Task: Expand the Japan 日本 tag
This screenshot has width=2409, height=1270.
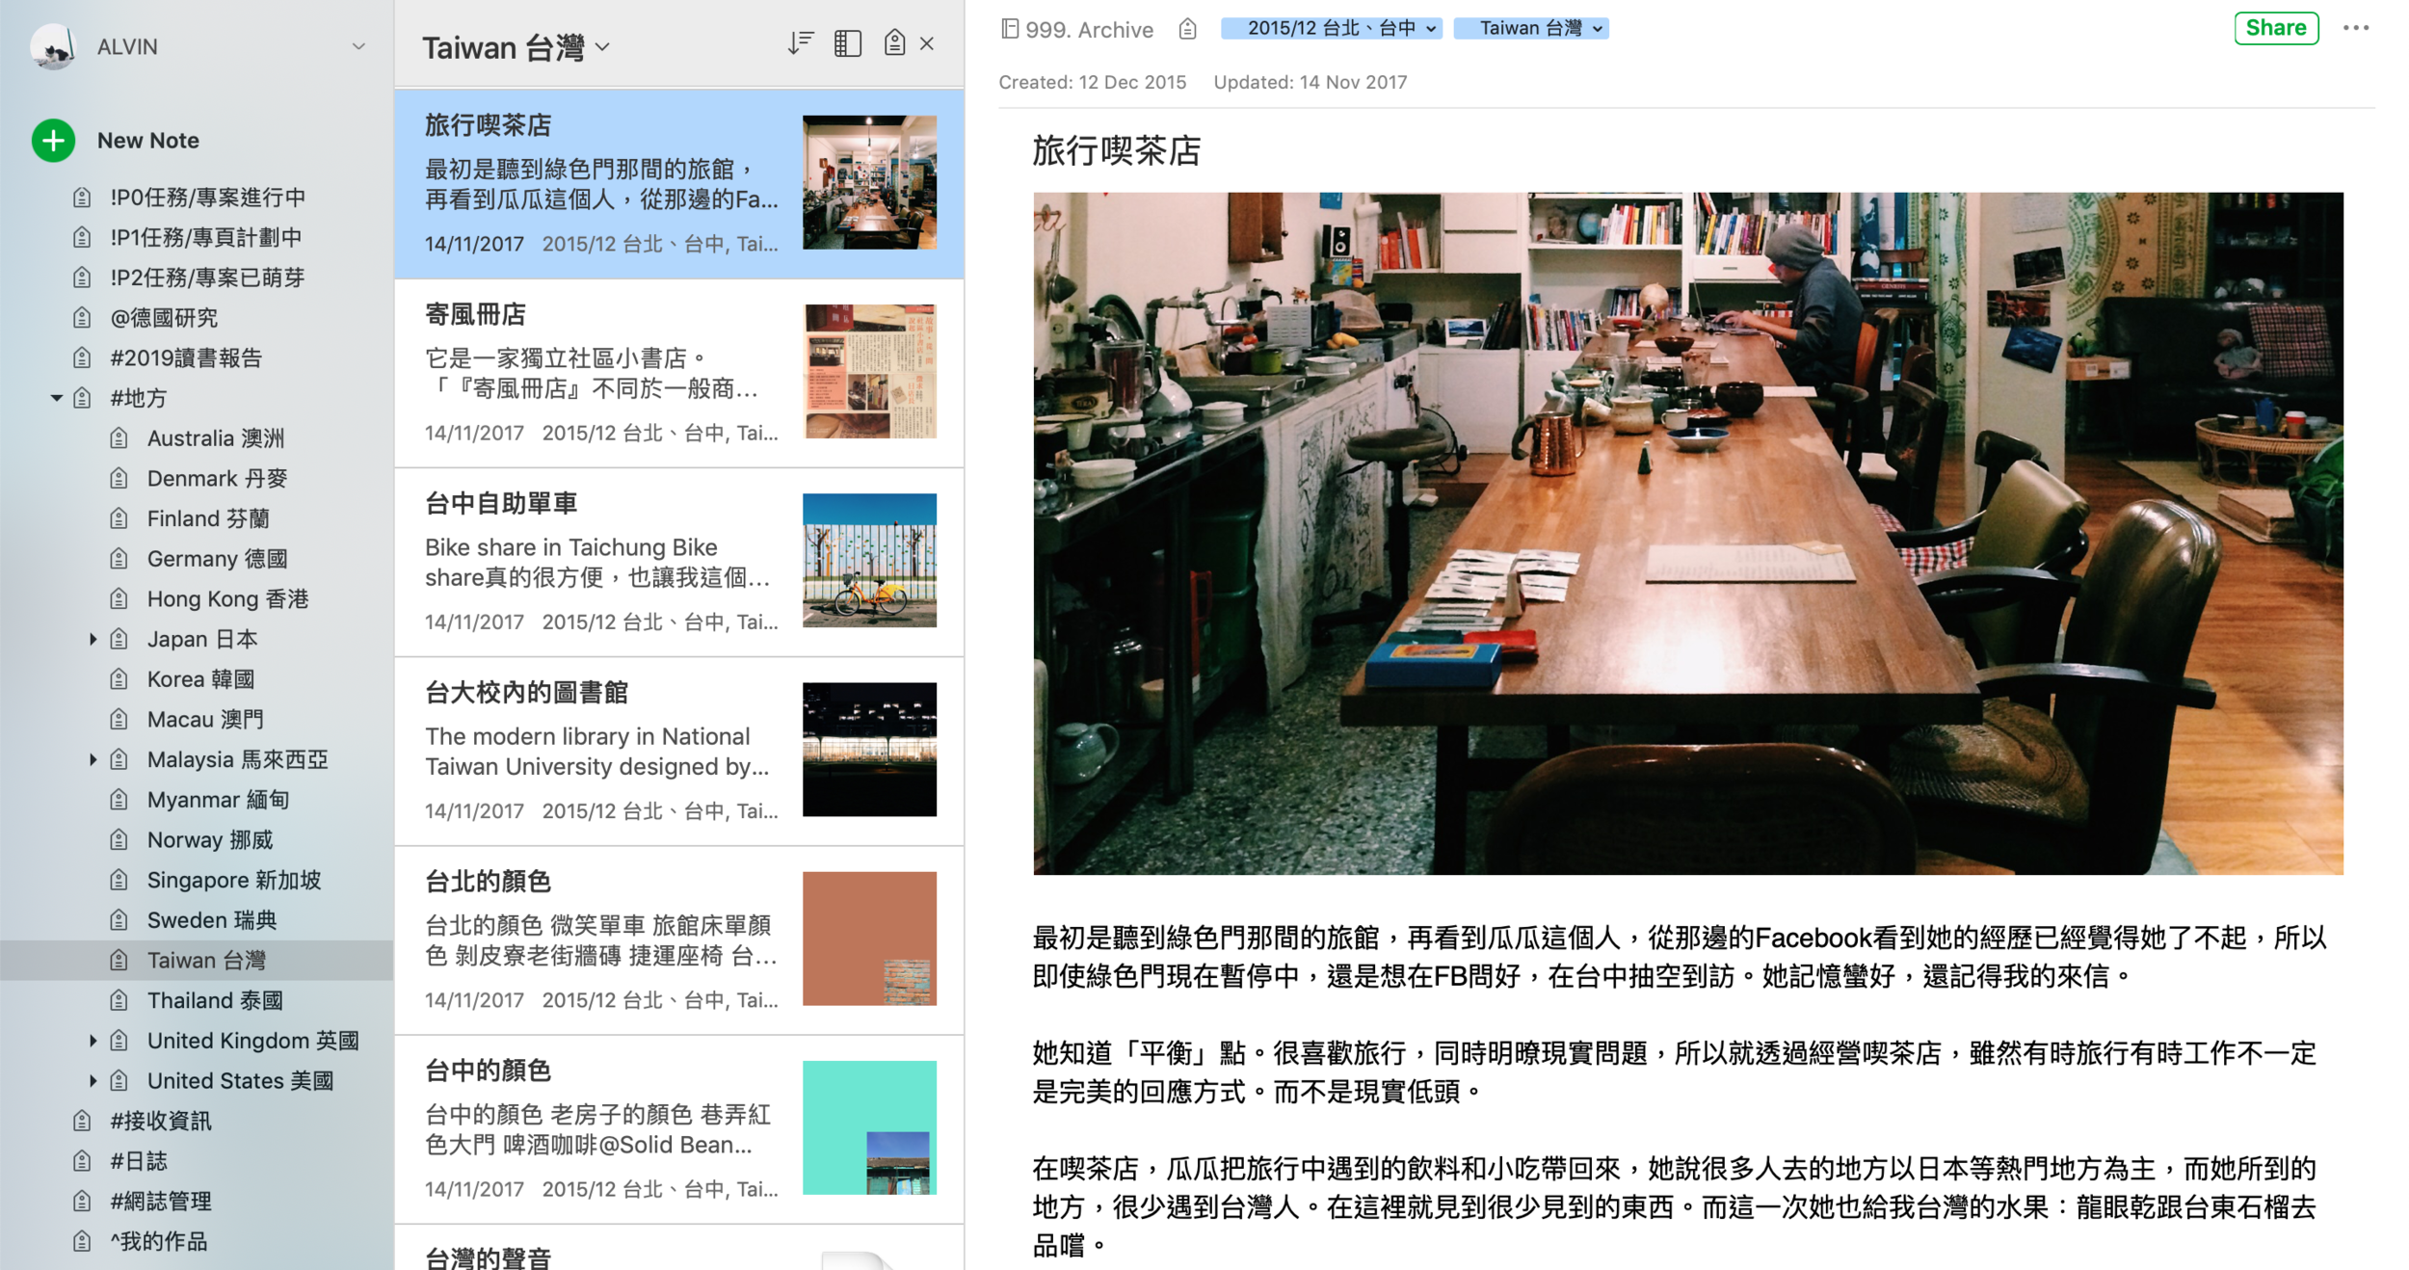Action: (x=93, y=639)
